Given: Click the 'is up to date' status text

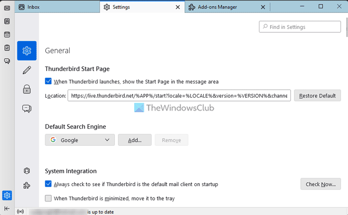Looking at the screenshot, I should 100,212.
